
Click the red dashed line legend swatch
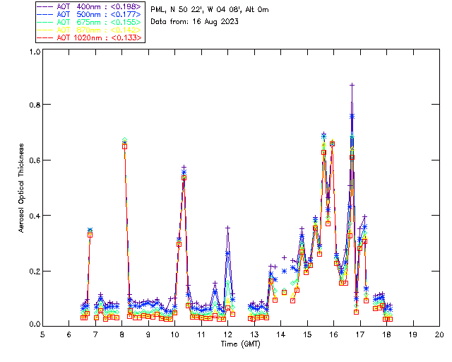45,37
